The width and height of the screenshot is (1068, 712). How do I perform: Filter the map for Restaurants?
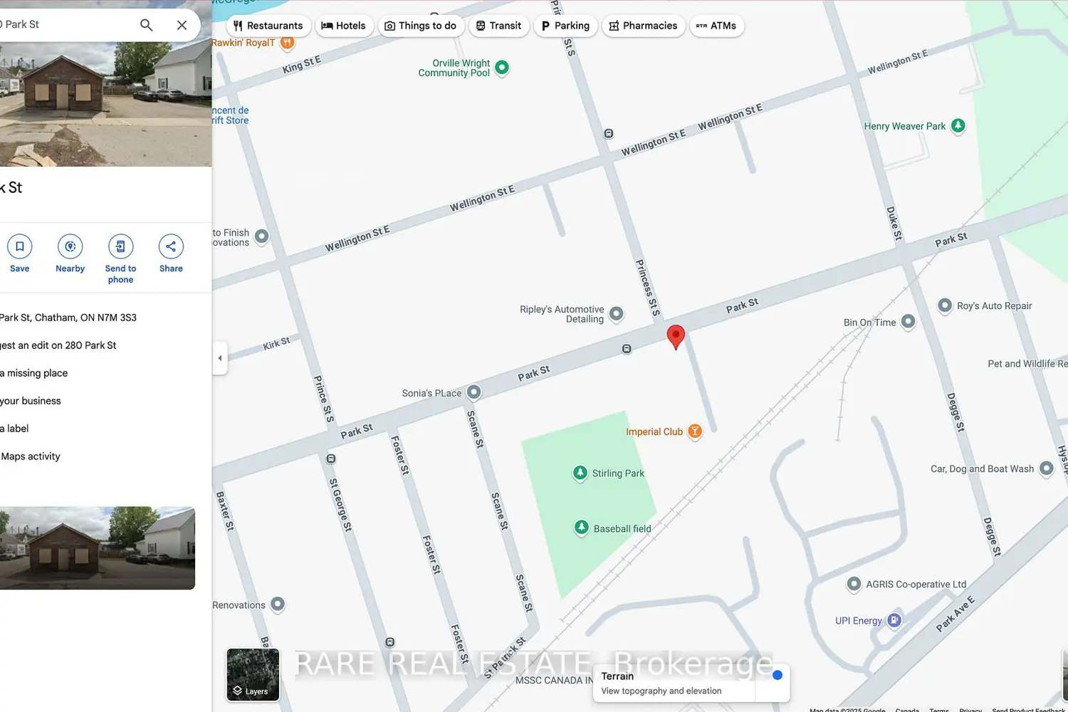click(x=268, y=25)
